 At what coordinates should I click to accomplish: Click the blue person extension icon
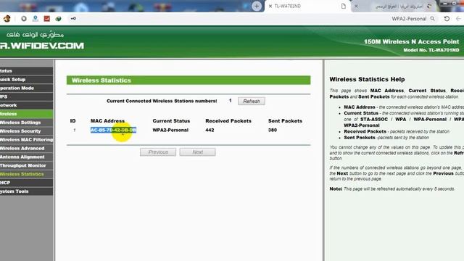[x=36, y=19]
